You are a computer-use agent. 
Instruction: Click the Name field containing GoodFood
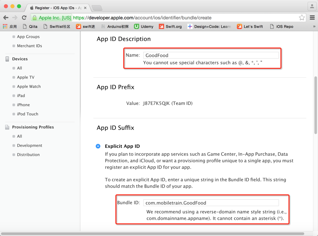click(x=211, y=55)
